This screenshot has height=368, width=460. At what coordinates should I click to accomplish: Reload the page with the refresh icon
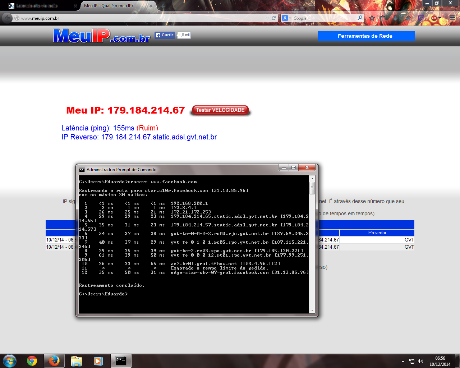[x=274, y=18]
